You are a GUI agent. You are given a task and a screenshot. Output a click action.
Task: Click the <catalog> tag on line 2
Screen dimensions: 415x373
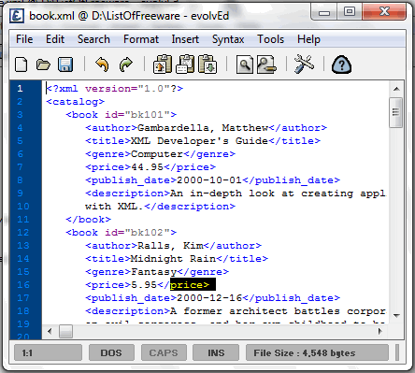coord(75,102)
